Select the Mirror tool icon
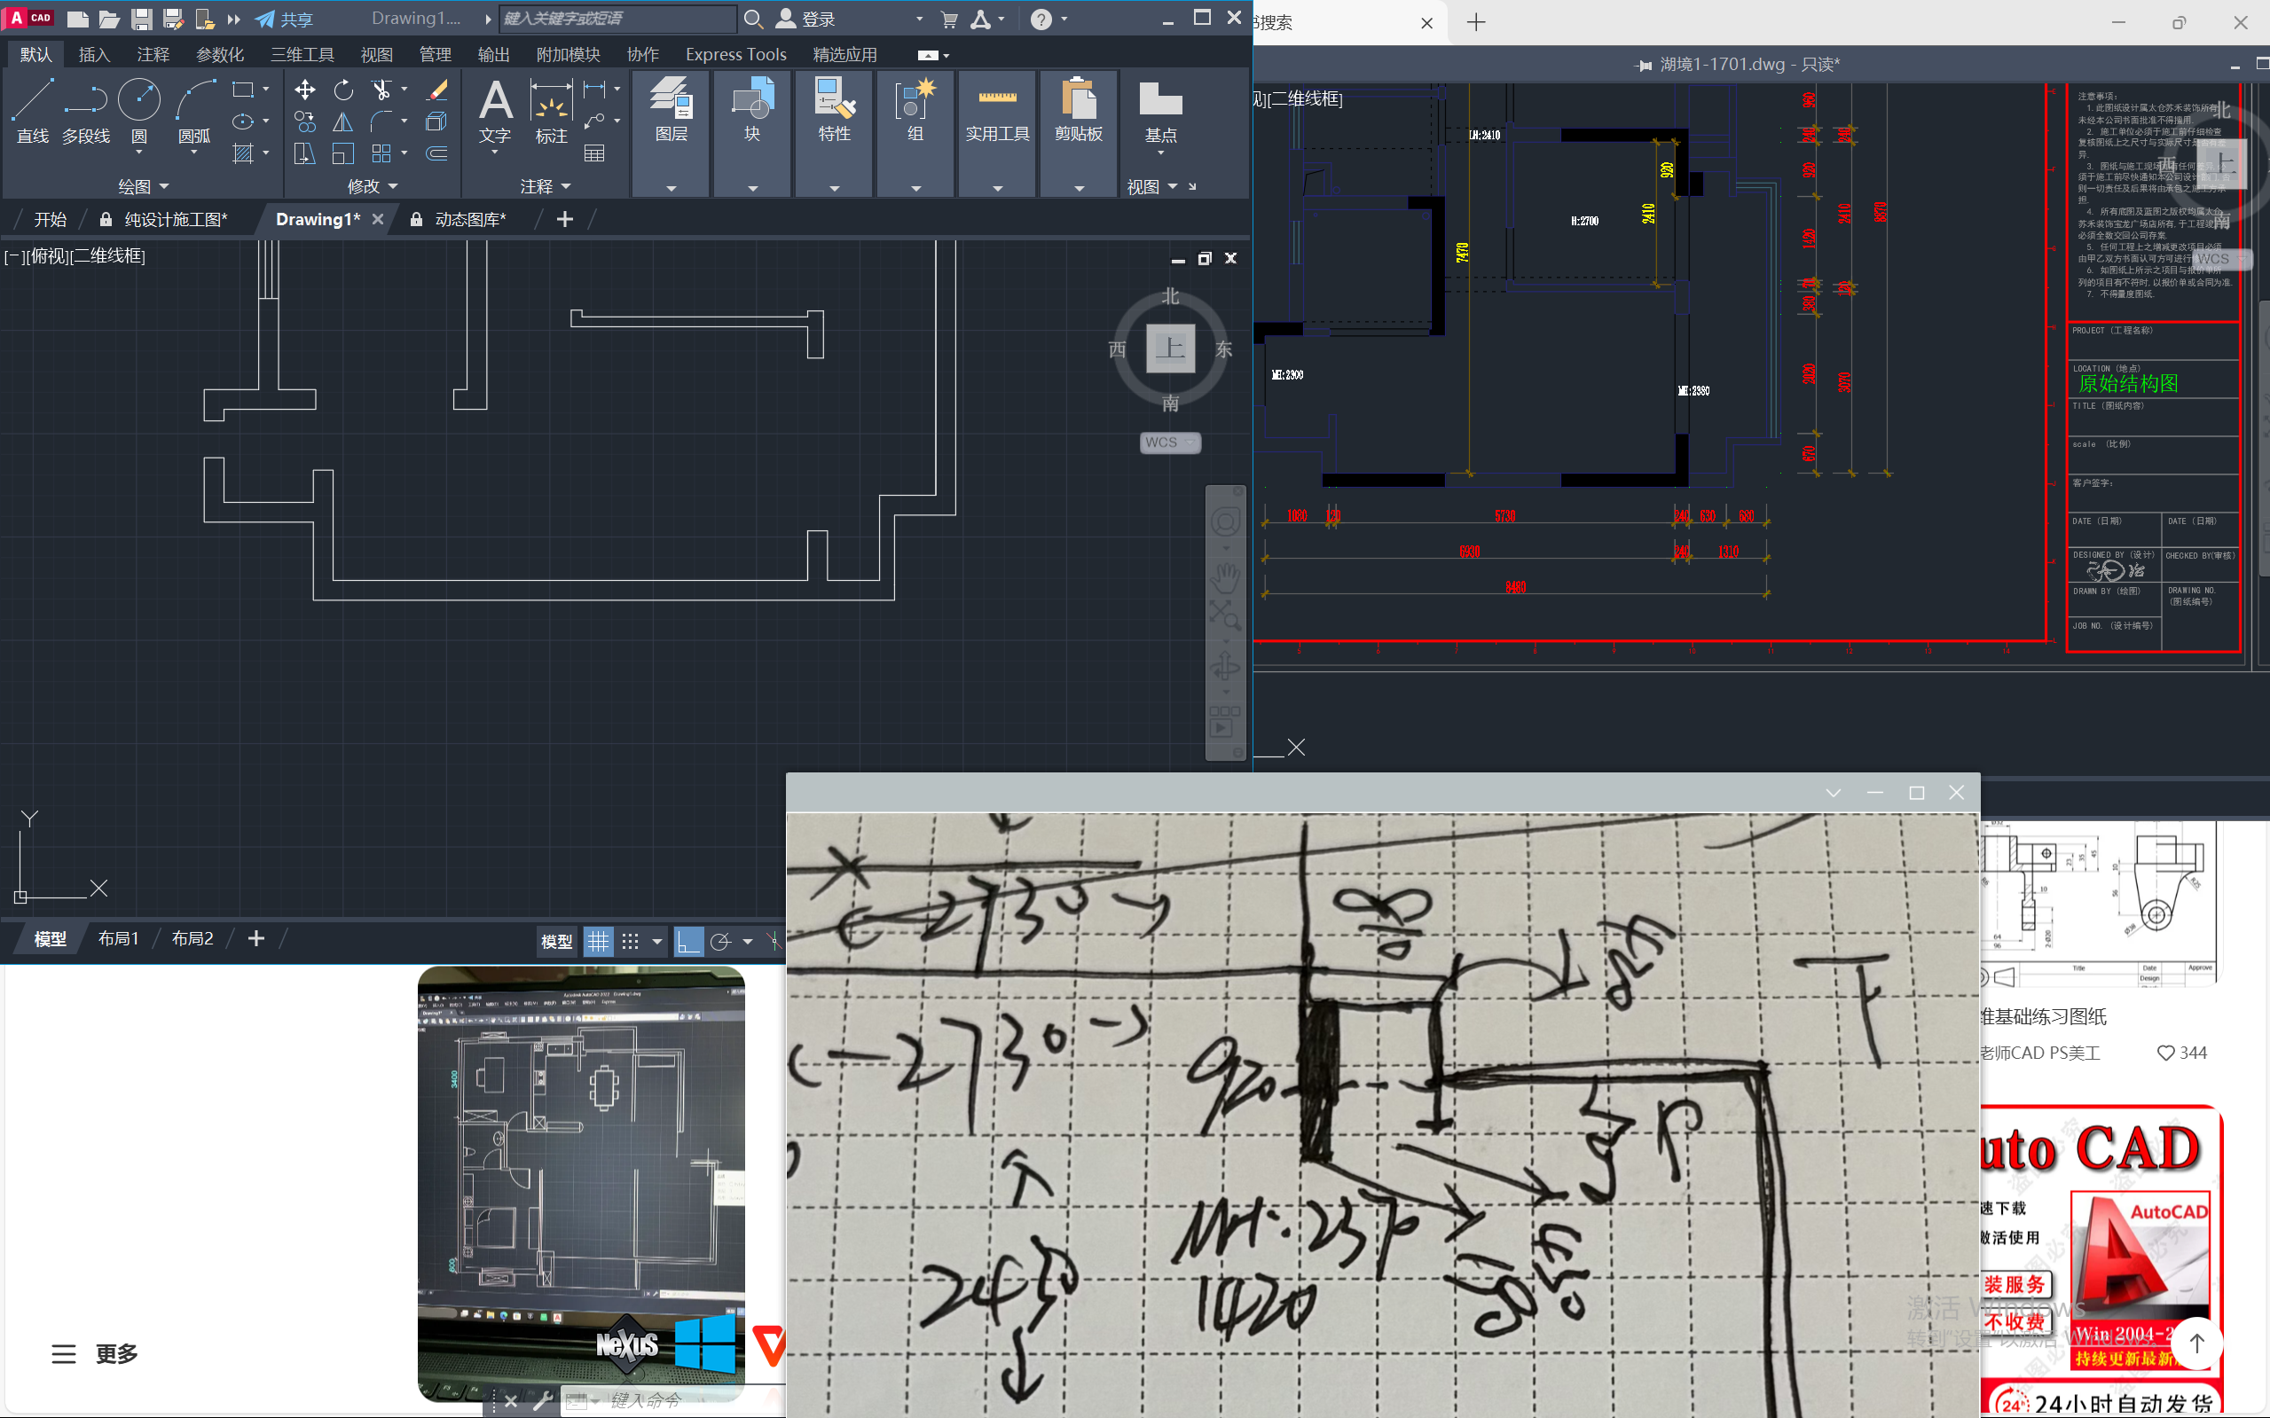 (x=343, y=121)
